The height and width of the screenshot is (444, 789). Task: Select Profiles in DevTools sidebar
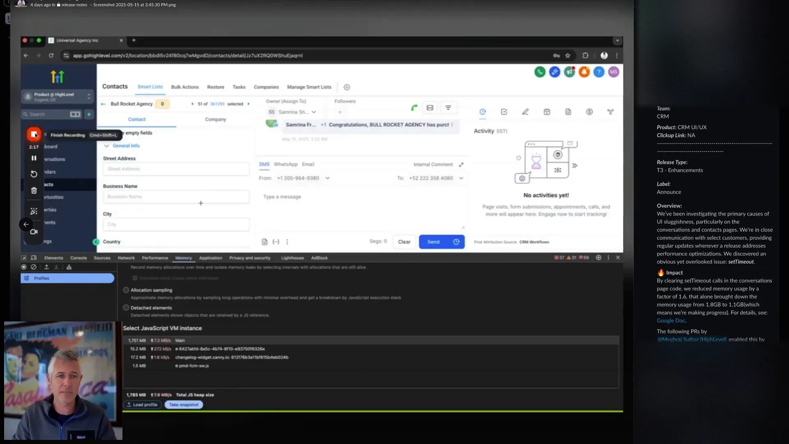click(67, 278)
